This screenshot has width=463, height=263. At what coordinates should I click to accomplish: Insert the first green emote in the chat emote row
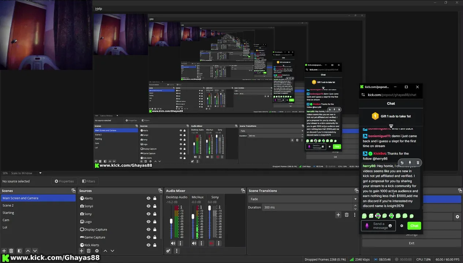(364, 216)
